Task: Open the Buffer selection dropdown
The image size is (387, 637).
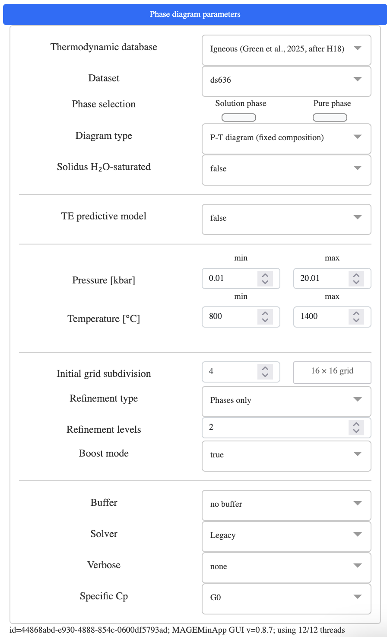Action: [x=286, y=505]
